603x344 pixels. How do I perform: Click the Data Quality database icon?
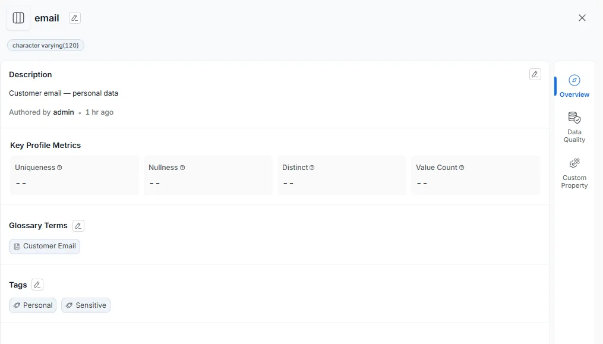(x=574, y=118)
